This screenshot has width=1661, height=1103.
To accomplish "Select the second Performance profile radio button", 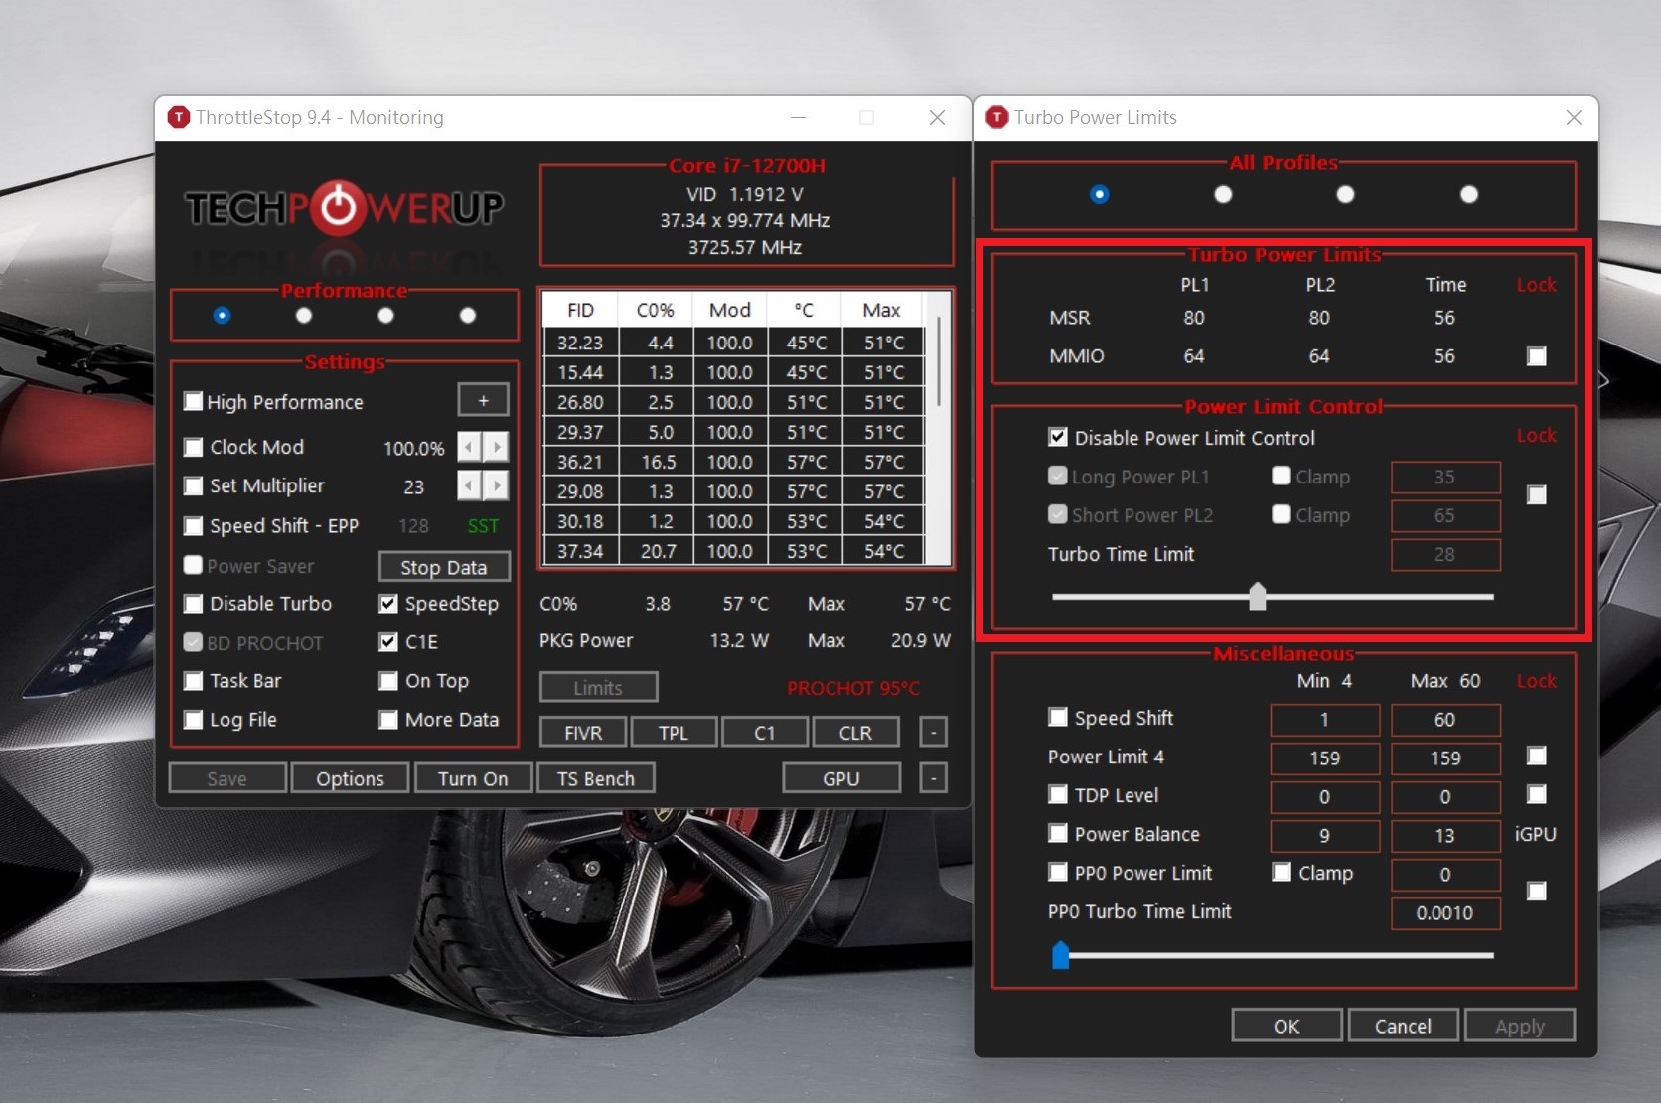I will click(304, 316).
